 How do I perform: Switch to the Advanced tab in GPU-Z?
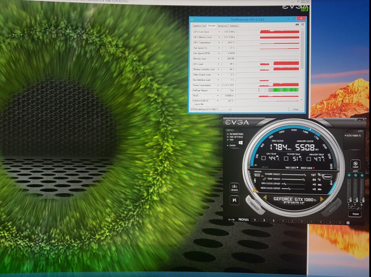pos(222,26)
